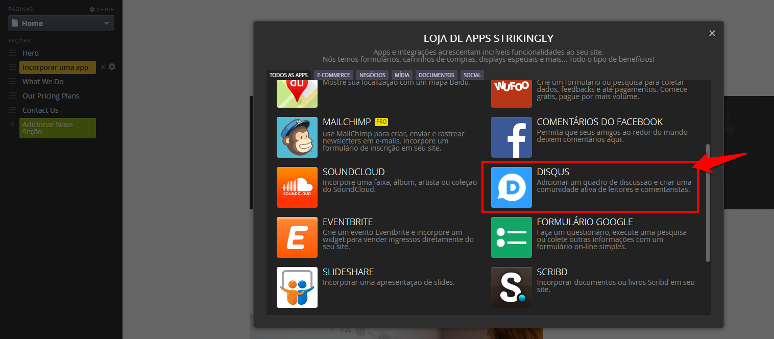This screenshot has height=339, width=774.
Task: Click the Scribd app icon
Action: point(512,287)
